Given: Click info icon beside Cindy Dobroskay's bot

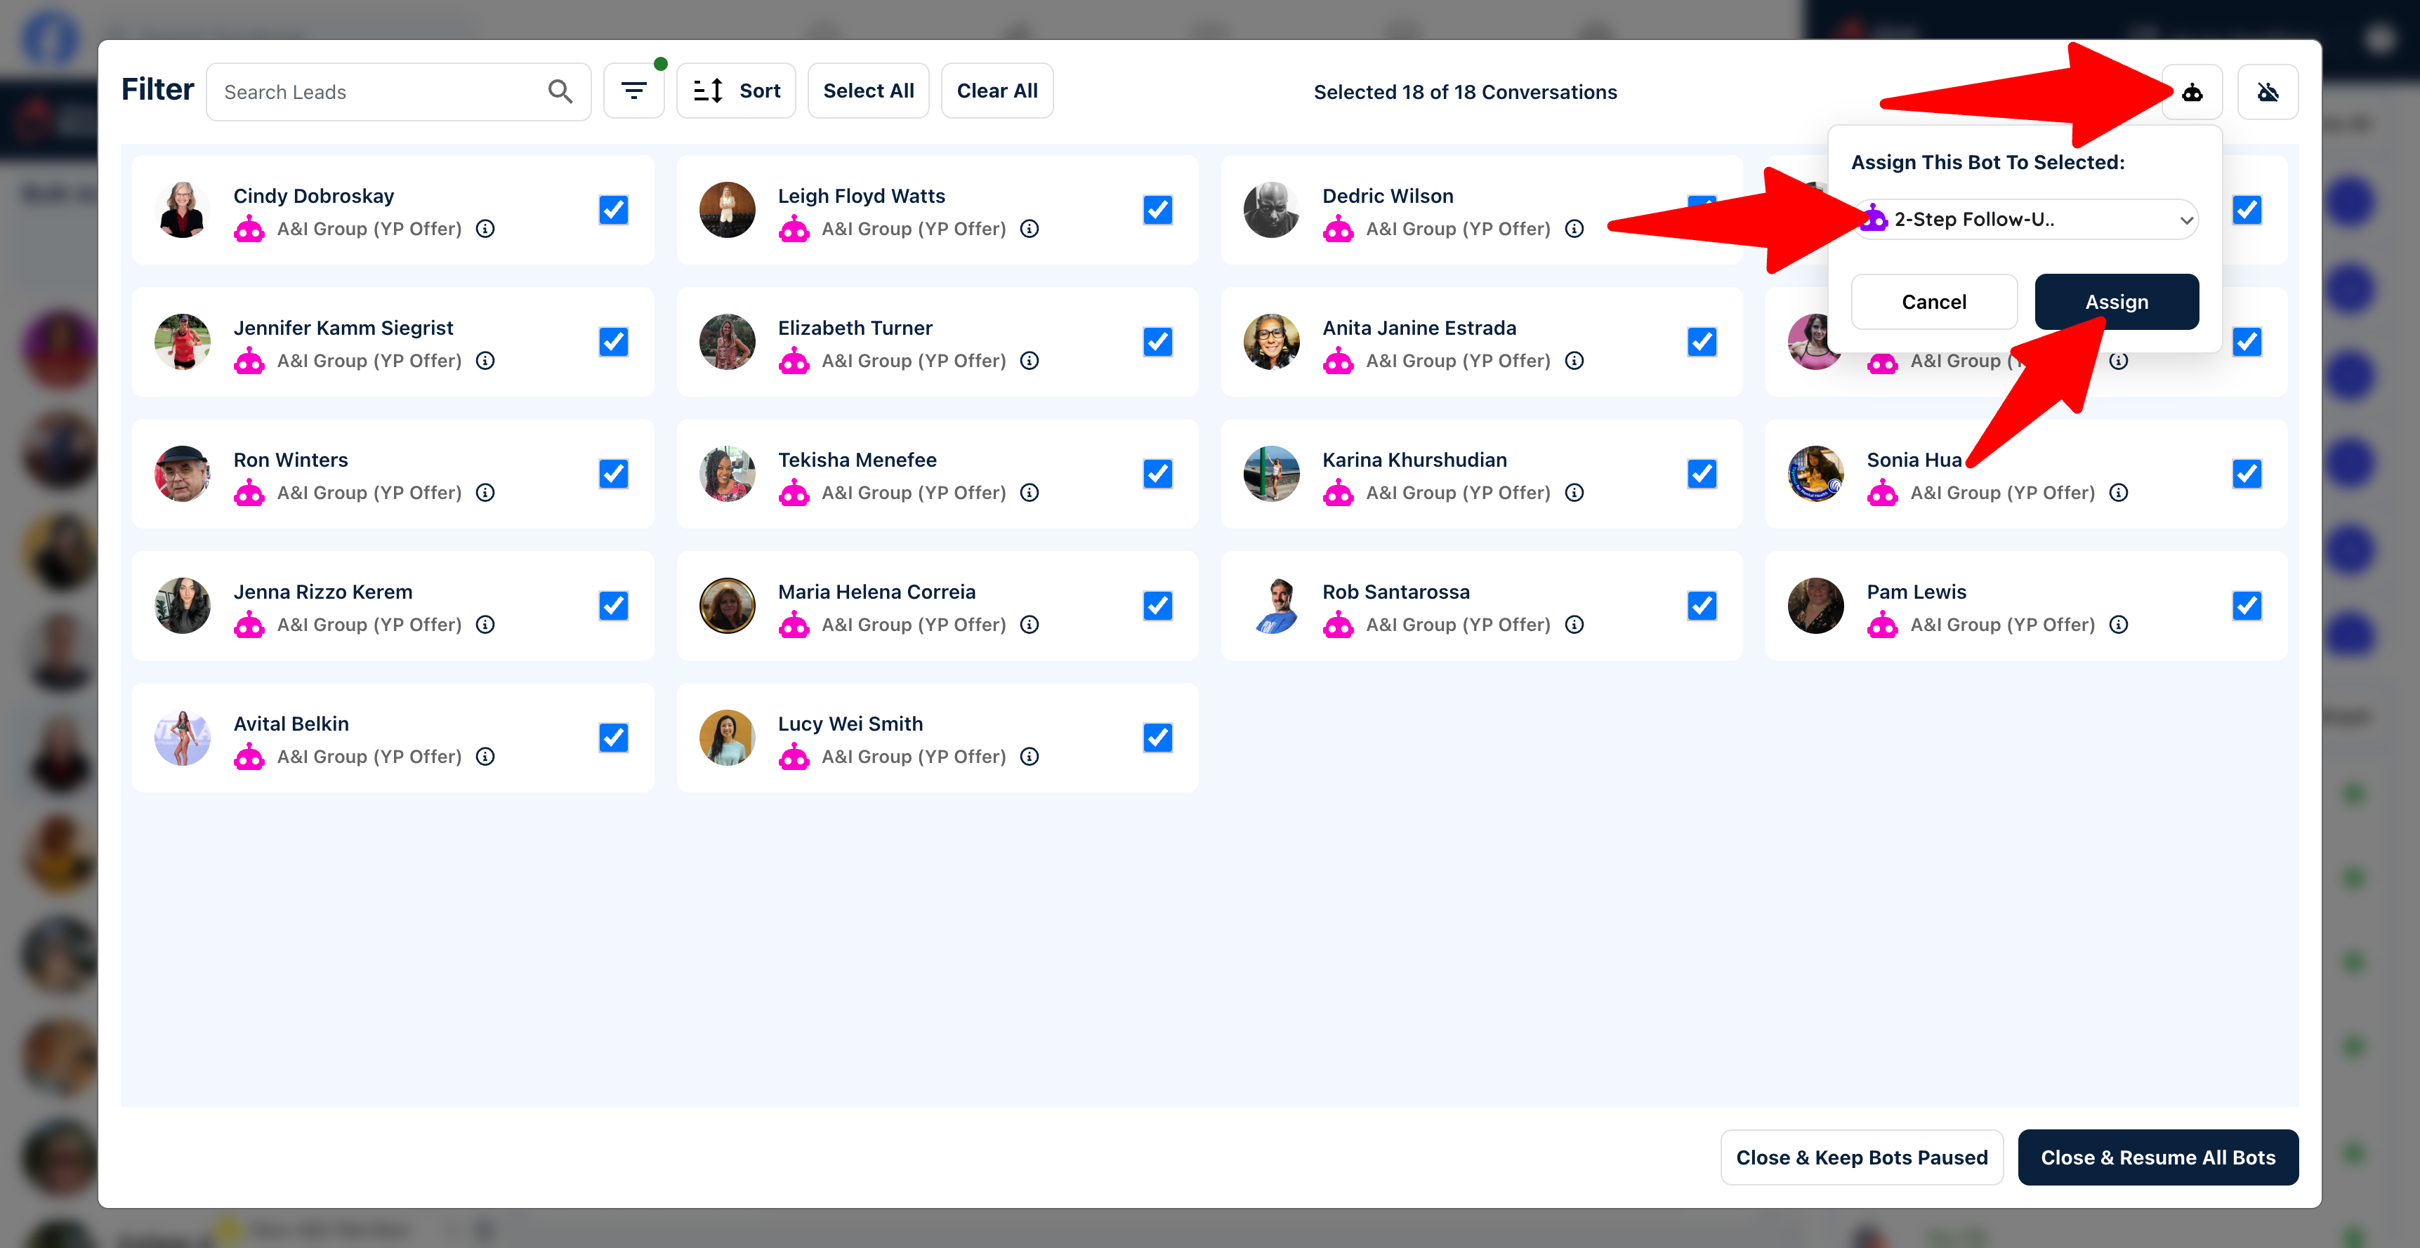Looking at the screenshot, I should (x=486, y=229).
